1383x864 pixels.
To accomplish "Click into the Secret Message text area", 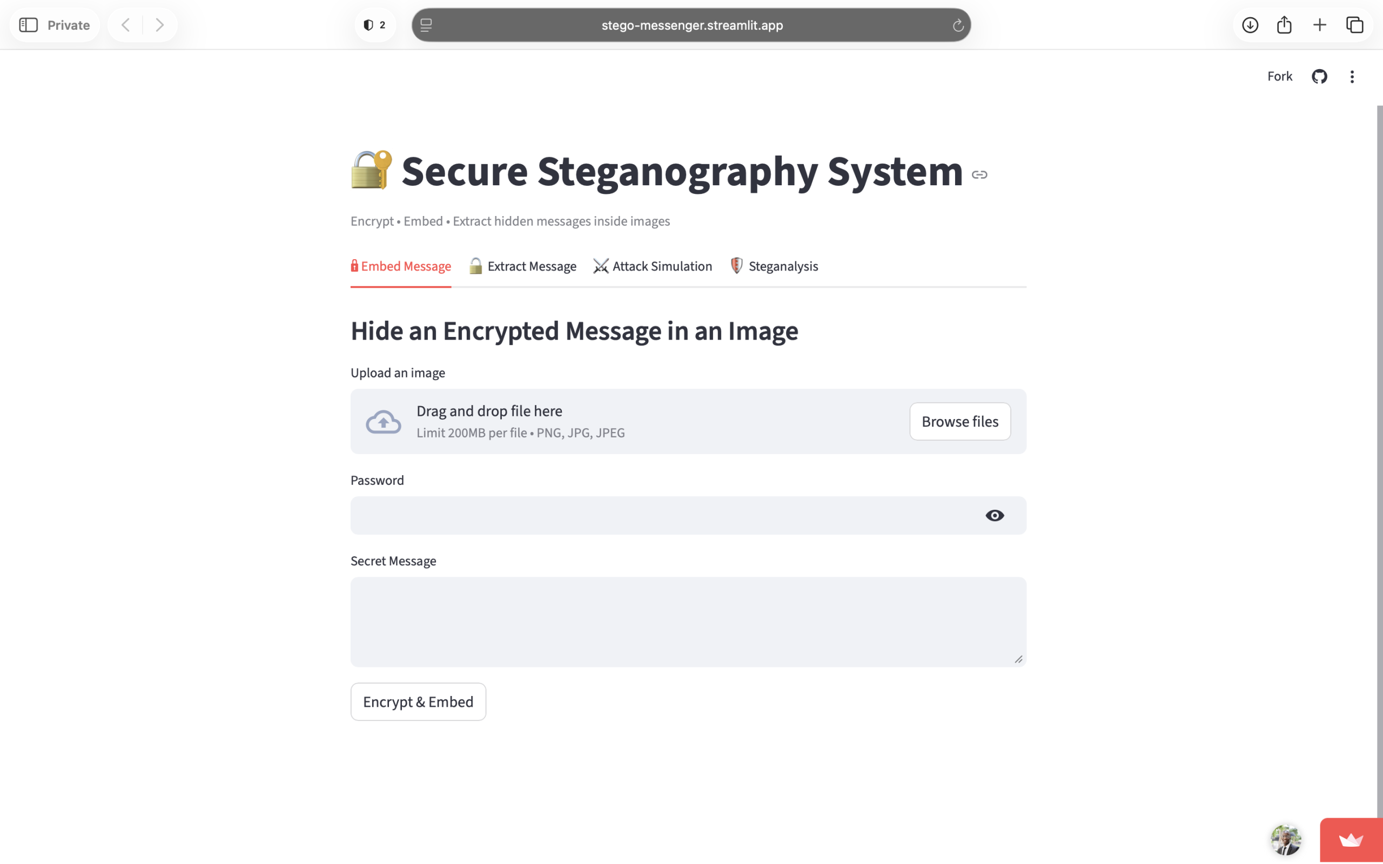I will pyautogui.click(x=689, y=622).
